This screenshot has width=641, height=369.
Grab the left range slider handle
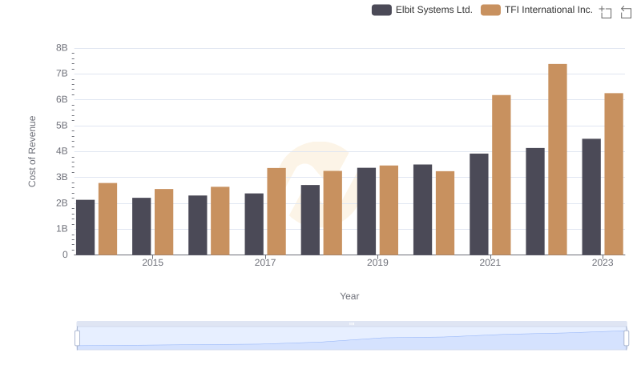tap(77, 339)
